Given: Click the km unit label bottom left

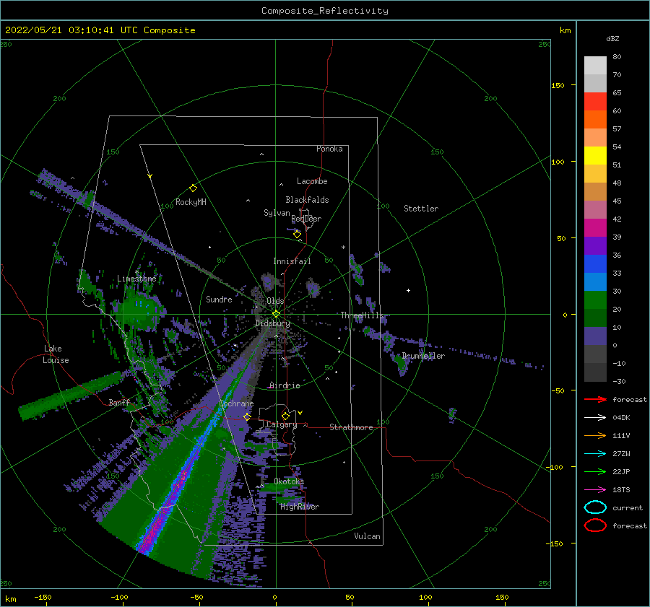Looking at the screenshot, I should 10,599.
